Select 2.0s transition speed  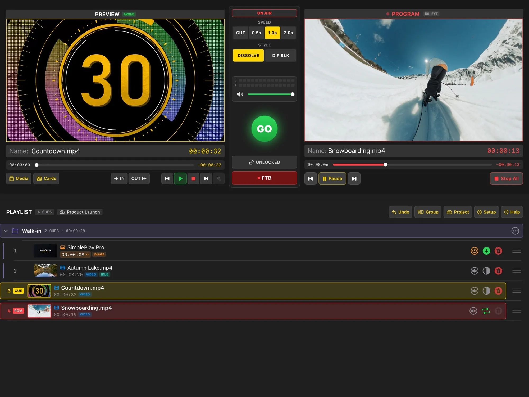[288, 33]
